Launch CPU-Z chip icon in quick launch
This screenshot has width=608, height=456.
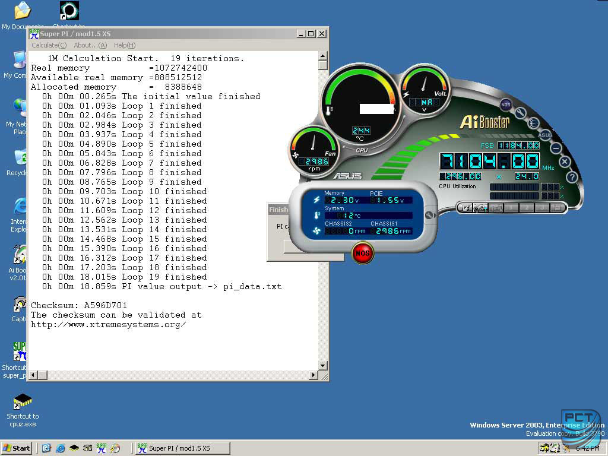[x=74, y=448]
